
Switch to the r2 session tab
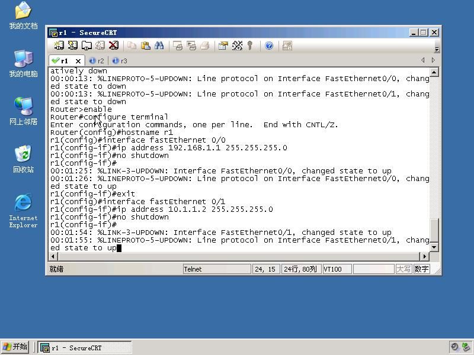97,61
